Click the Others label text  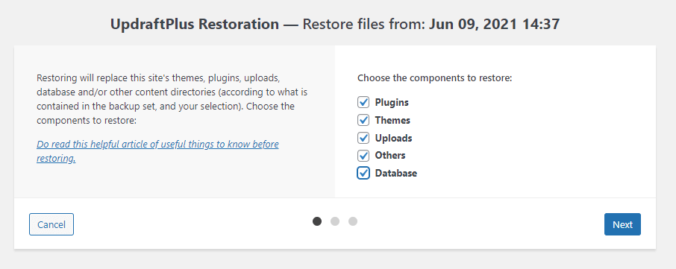click(389, 156)
